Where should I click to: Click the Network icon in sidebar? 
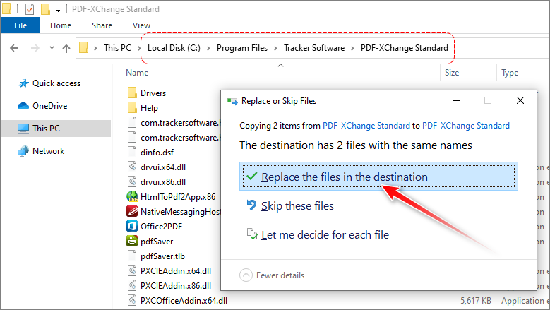[x=23, y=151]
